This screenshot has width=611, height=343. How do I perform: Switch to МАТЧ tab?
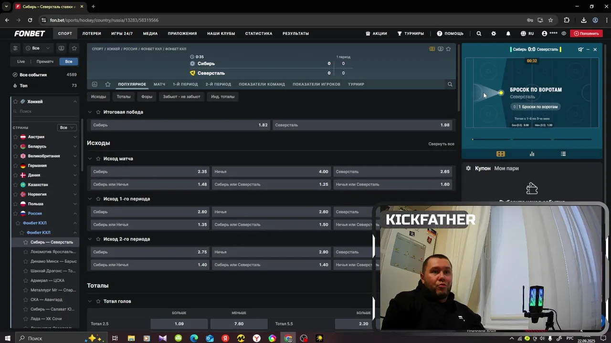[x=159, y=84]
